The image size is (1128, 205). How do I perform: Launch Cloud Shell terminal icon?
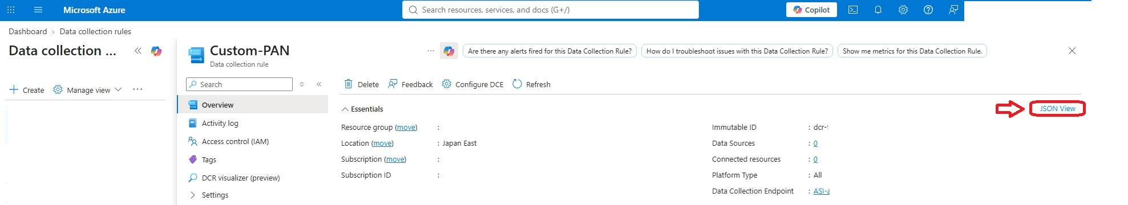853,10
